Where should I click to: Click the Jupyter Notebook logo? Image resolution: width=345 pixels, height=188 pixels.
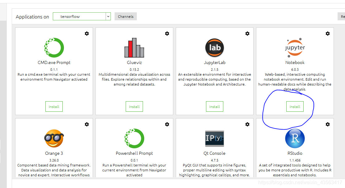(x=295, y=48)
